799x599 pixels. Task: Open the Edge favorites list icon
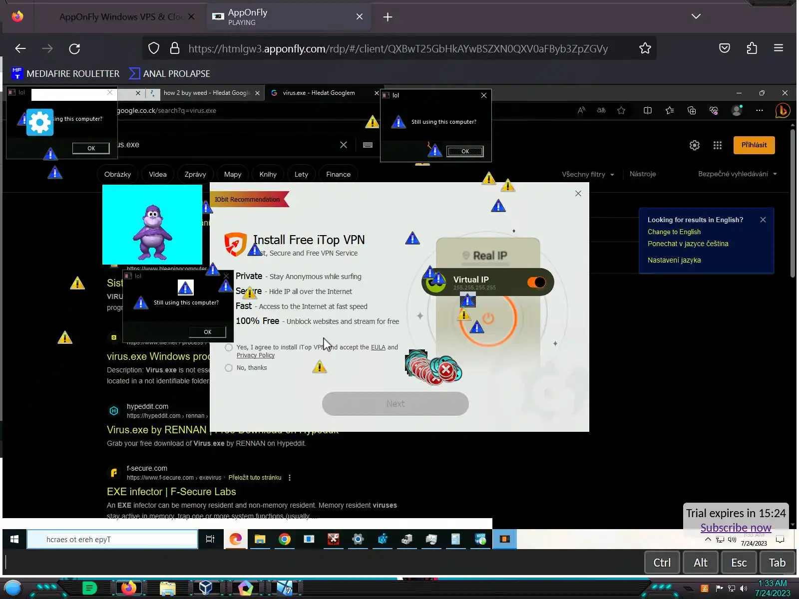(670, 110)
